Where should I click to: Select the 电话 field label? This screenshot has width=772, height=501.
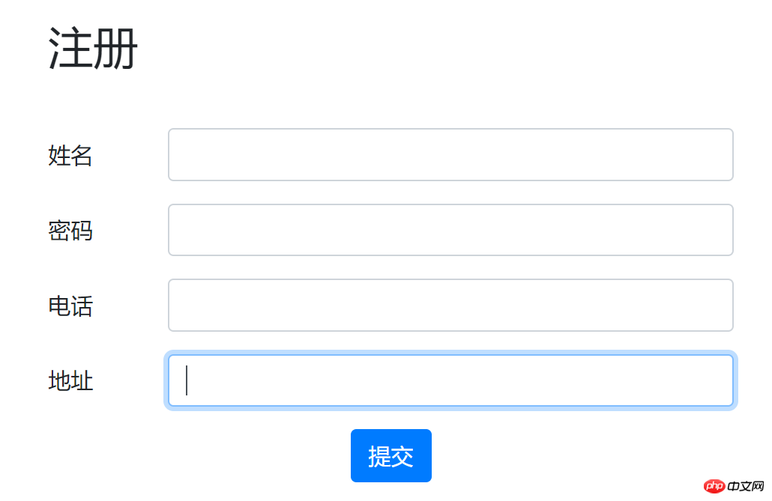tap(70, 307)
